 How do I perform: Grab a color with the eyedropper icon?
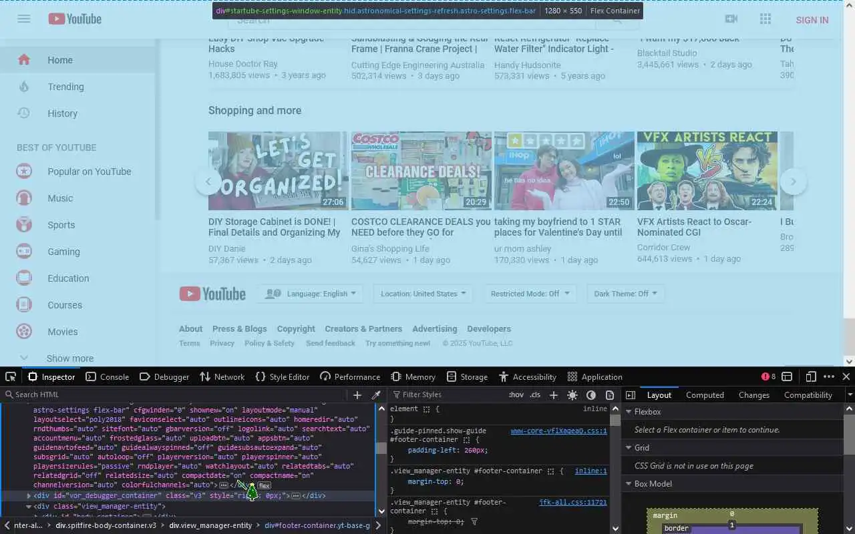click(376, 395)
